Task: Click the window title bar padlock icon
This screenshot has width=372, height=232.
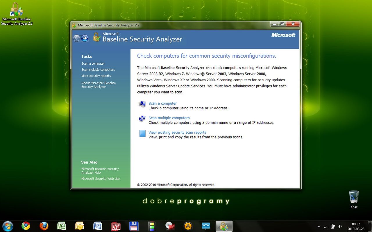Action: [74, 25]
